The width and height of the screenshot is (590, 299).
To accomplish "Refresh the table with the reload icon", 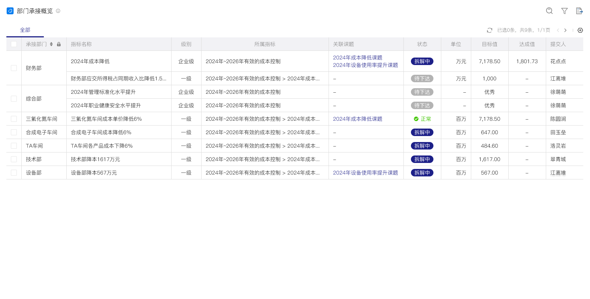I will pyautogui.click(x=489, y=30).
